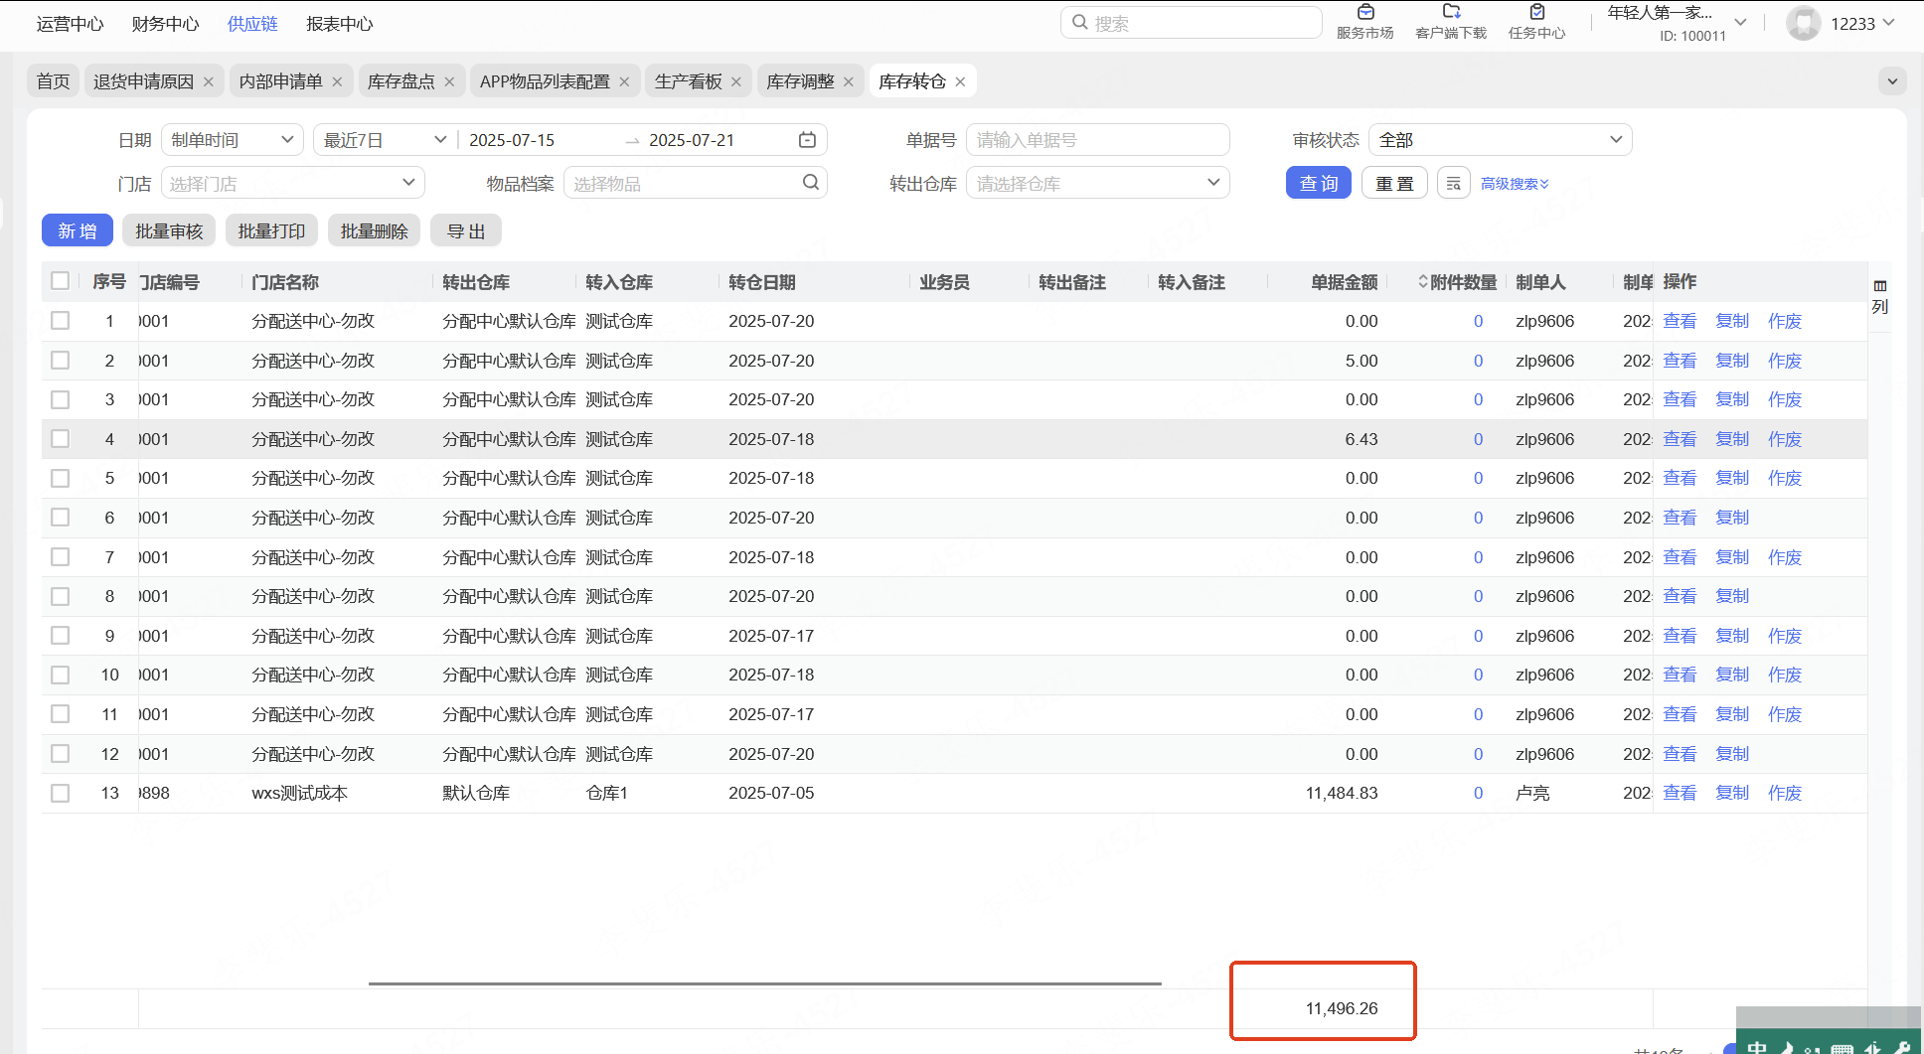Click 作废 link in row 13
Screen dimensions: 1924x1054
[1785, 793]
